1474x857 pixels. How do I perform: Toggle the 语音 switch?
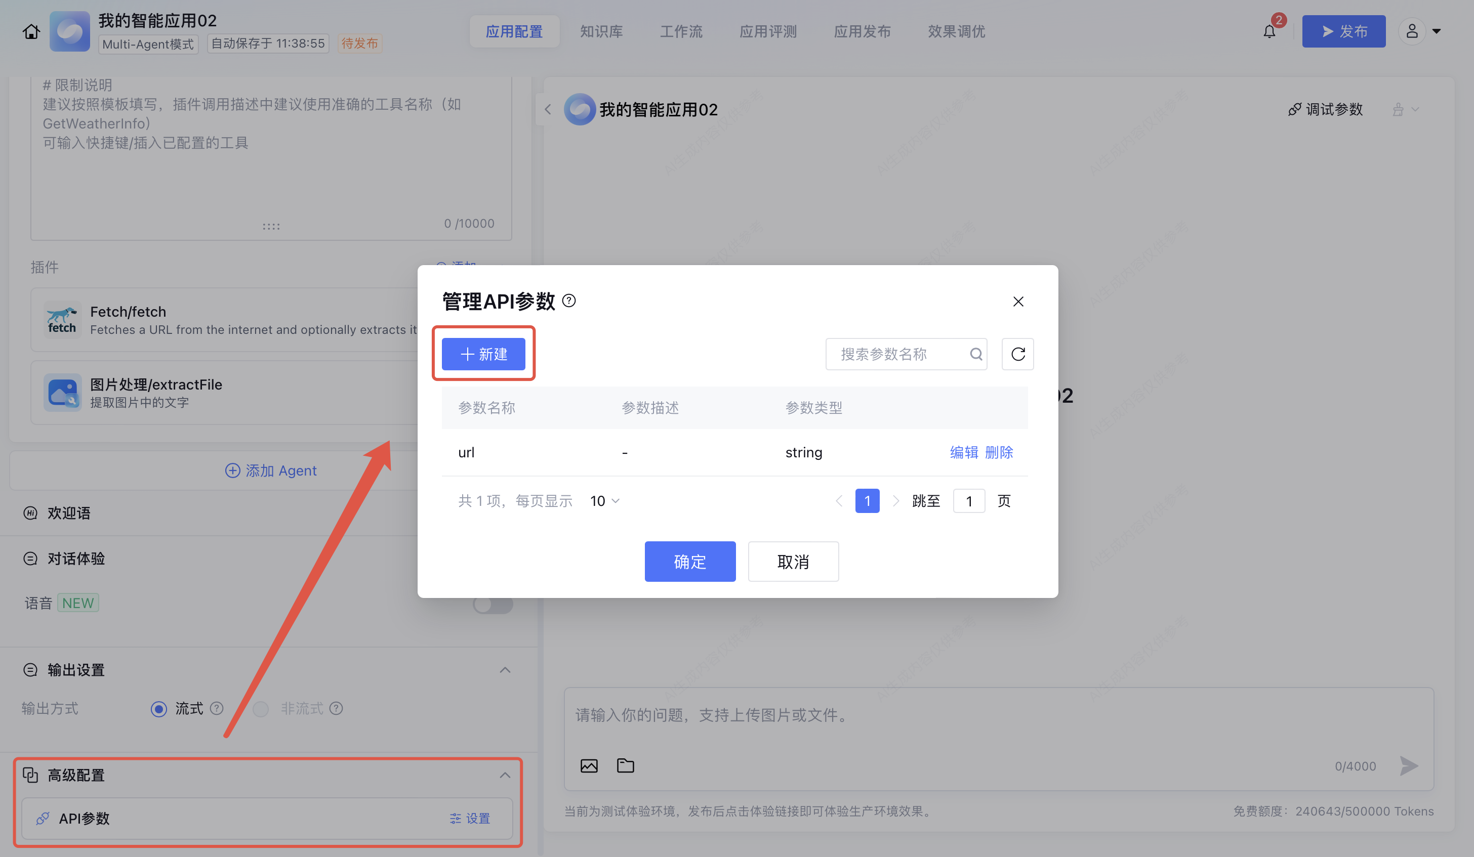pos(493,604)
